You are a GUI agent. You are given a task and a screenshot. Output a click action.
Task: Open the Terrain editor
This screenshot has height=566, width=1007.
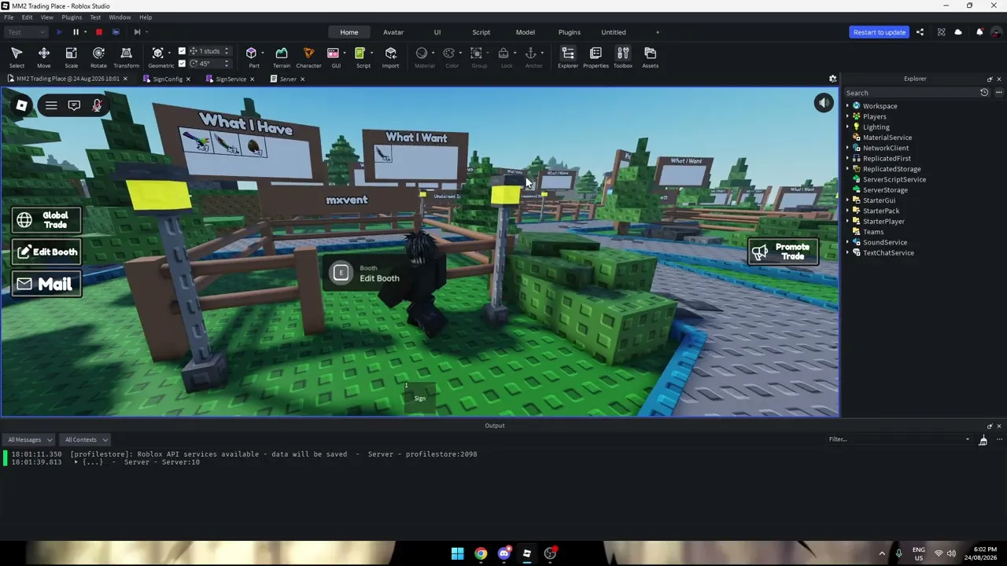point(281,57)
